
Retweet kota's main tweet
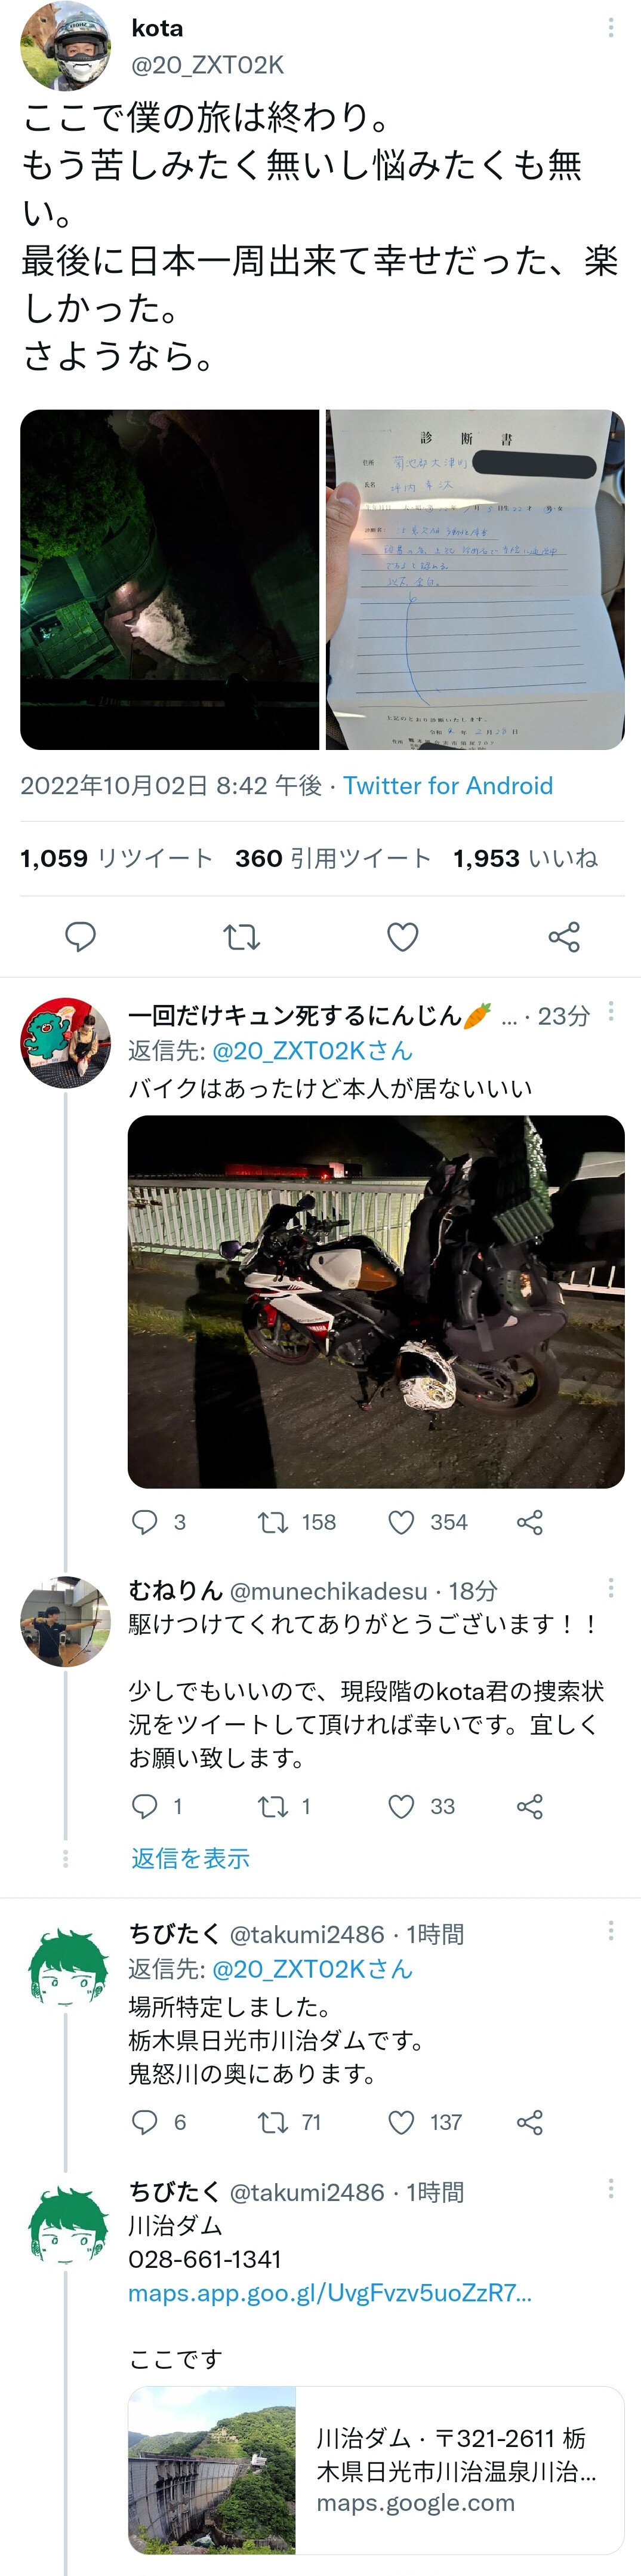tap(241, 936)
